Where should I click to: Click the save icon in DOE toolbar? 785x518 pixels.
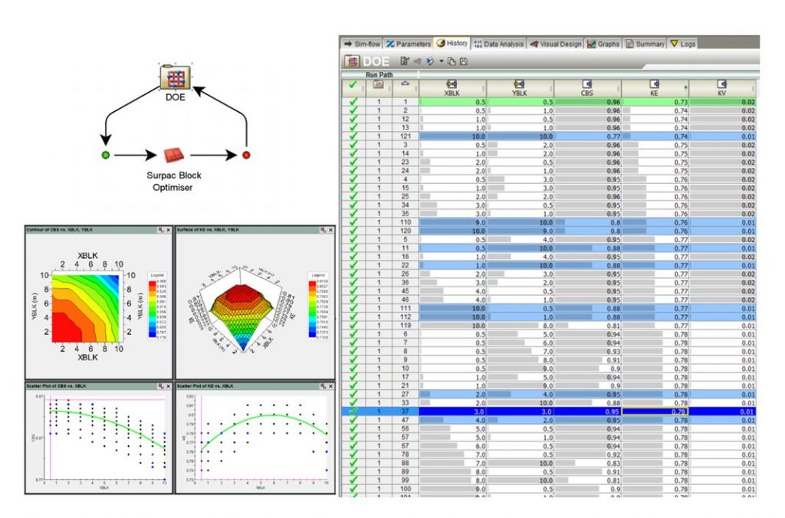coord(464,61)
